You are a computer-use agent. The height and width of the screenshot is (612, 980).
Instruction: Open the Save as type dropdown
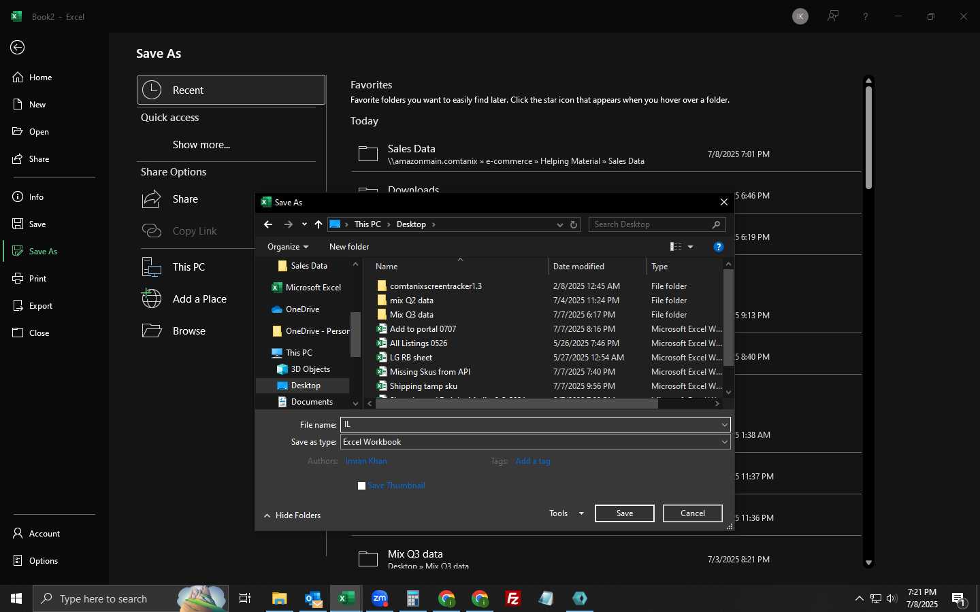click(536, 442)
